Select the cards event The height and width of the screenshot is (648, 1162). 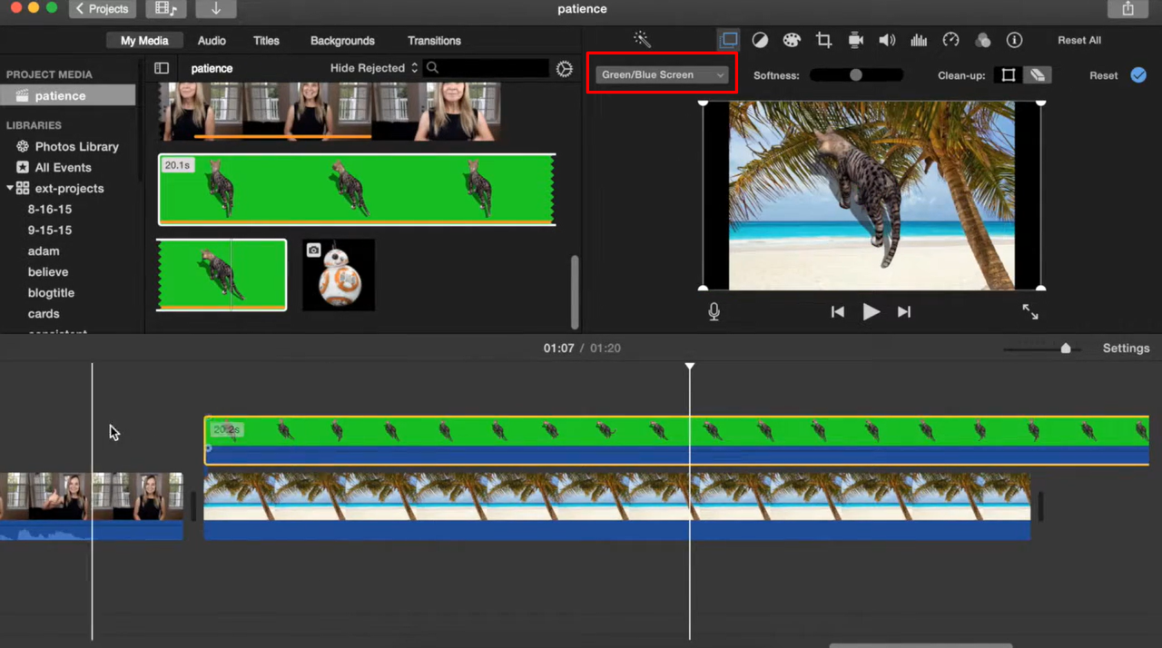tap(43, 313)
